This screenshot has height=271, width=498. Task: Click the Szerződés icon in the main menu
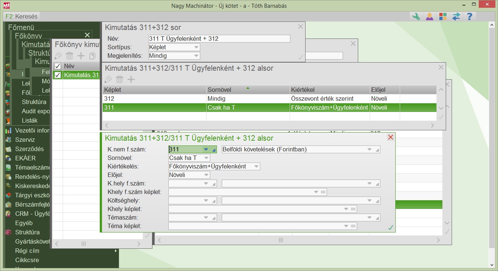[9, 149]
